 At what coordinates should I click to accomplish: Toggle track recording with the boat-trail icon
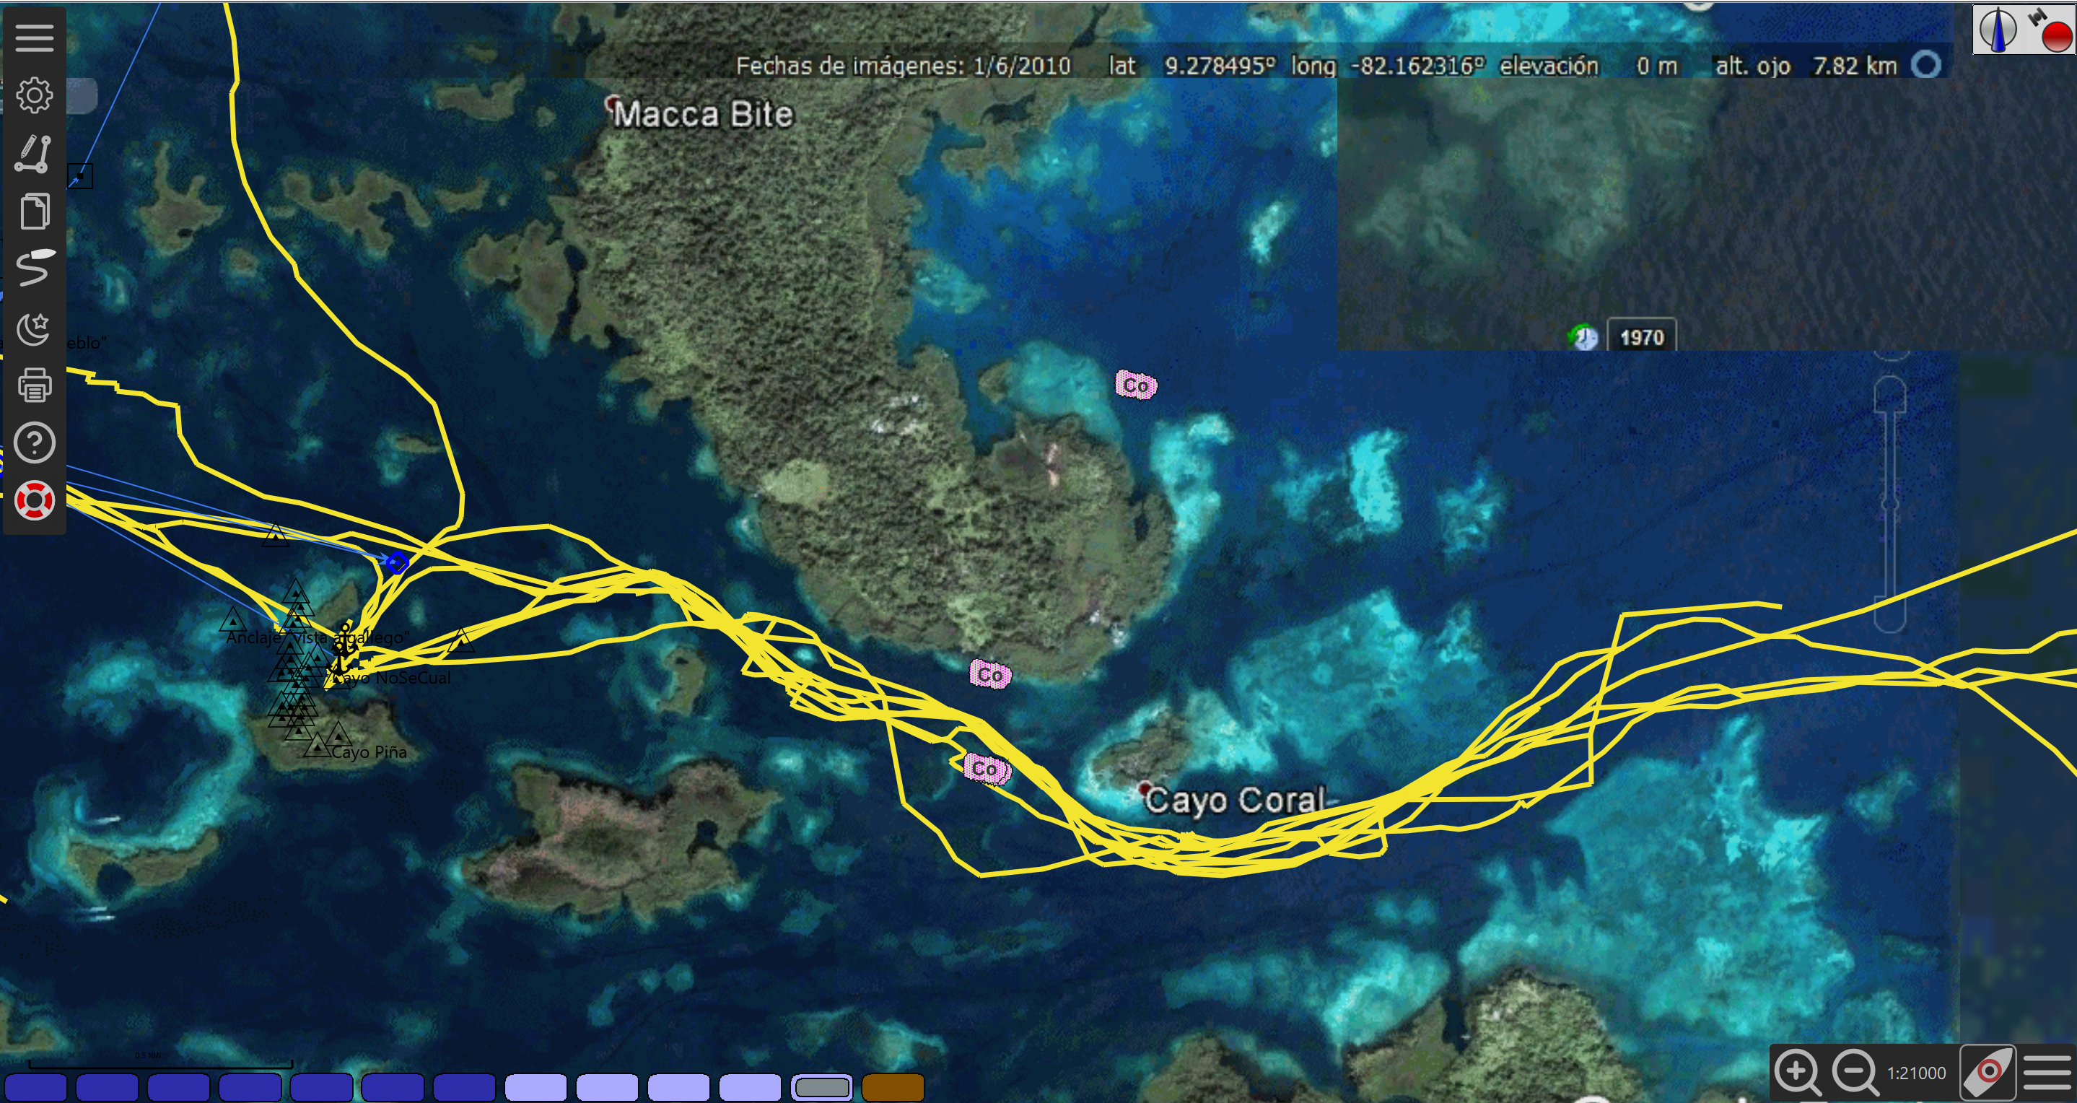coord(34,269)
